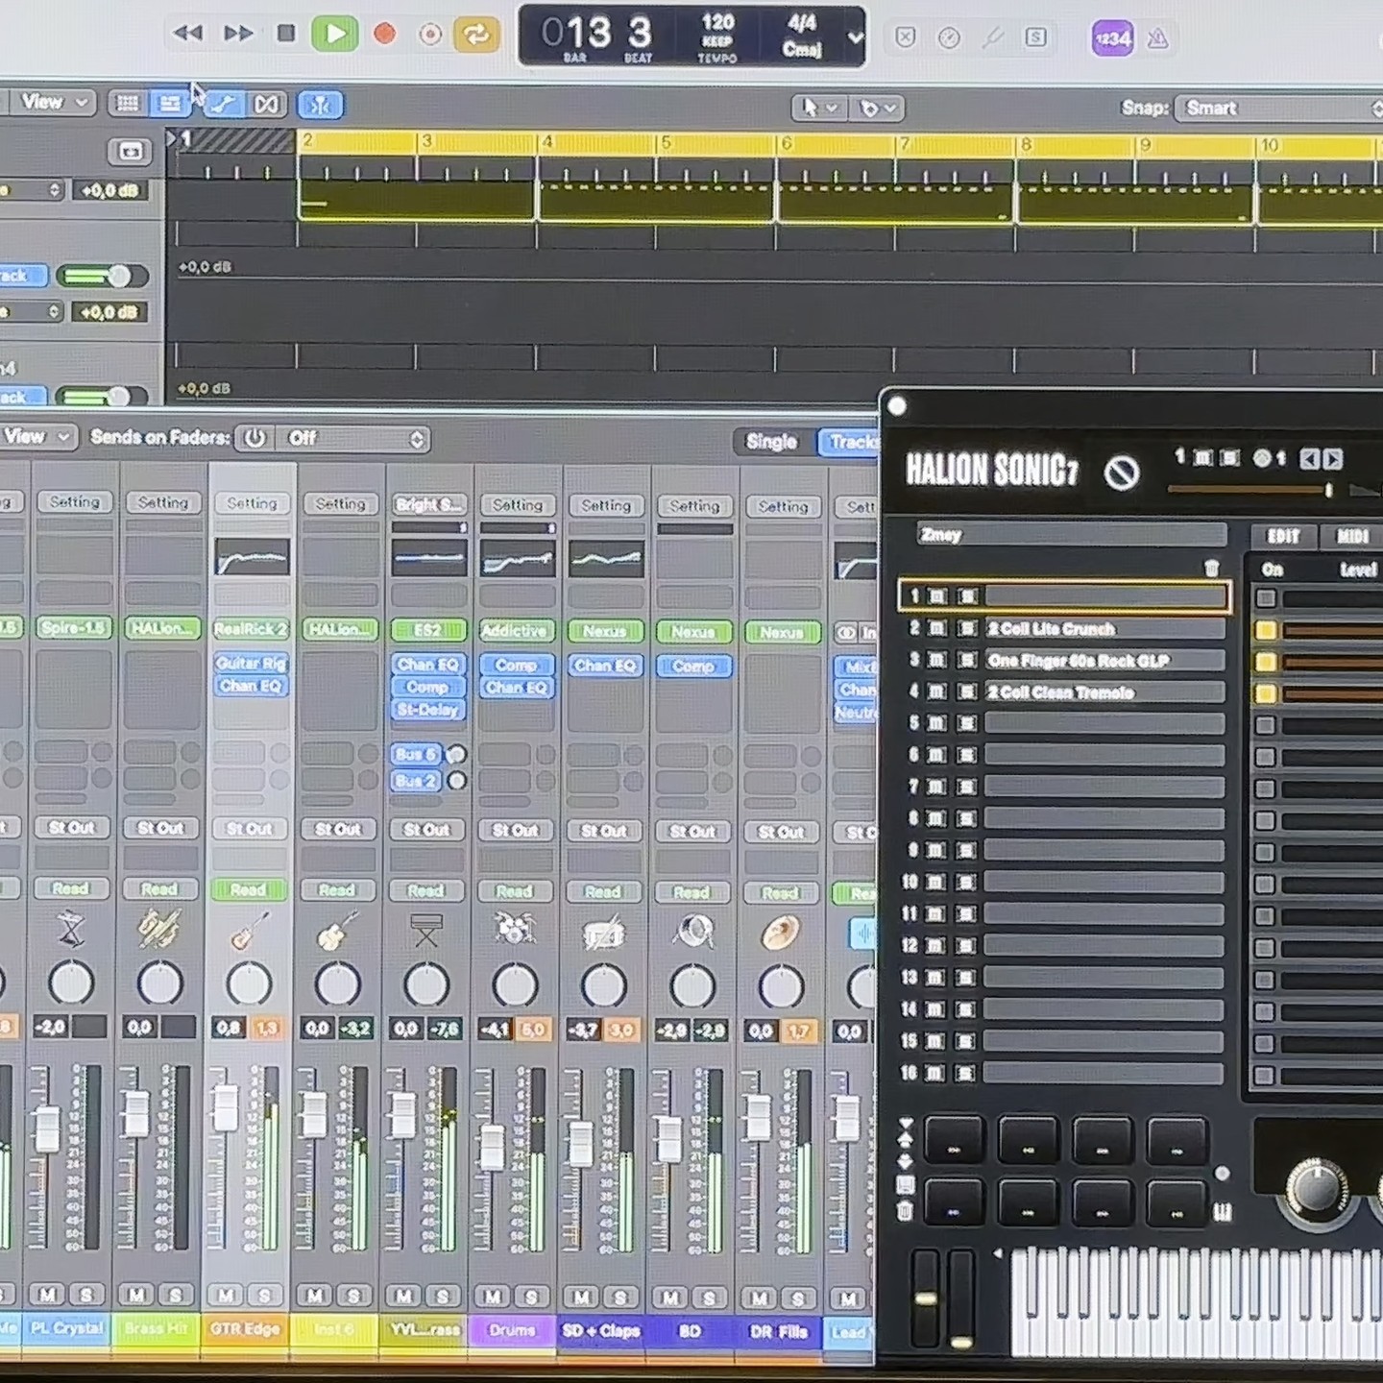The width and height of the screenshot is (1383, 1383).
Task: Open the 'Bright S...' channel strip setting
Action: tap(428, 504)
